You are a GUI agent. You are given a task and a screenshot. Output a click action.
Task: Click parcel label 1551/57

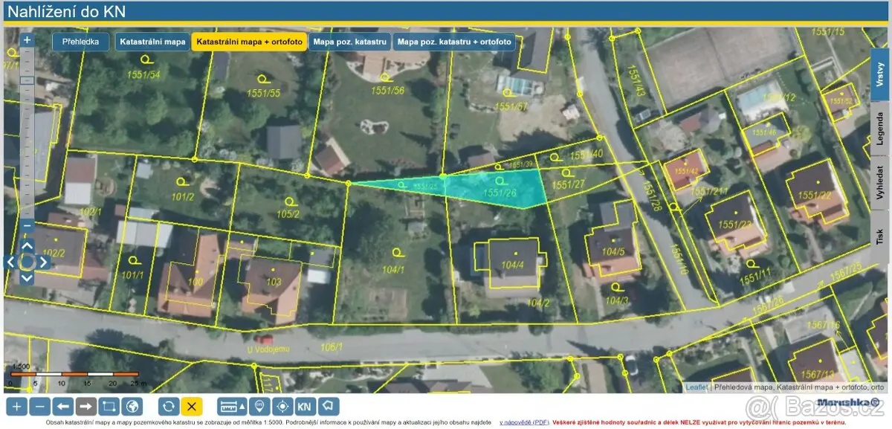(x=511, y=106)
